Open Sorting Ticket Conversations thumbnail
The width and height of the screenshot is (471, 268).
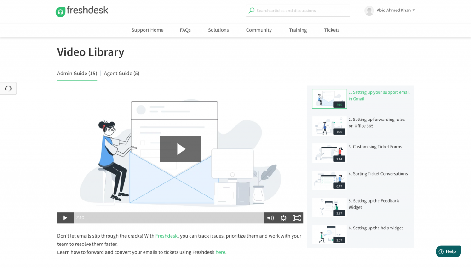(x=329, y=180)
